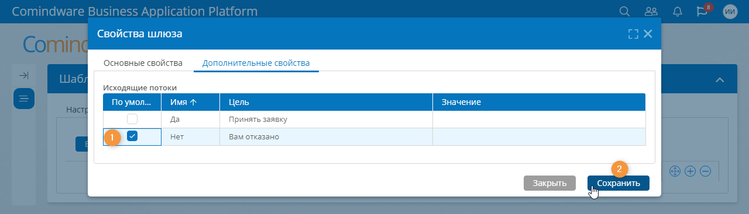This screenshot has height=214, width=749.
Task: Click the Принять заявку cell
Action: (x=326, y=120)
